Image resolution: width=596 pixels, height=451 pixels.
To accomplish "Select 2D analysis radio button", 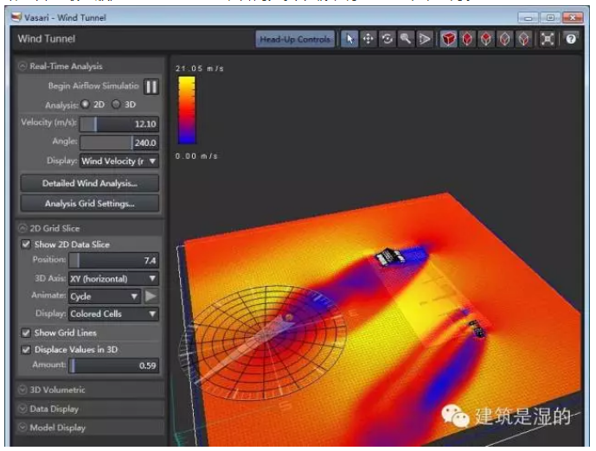I will pyautogui.click(x=85, y=104).
